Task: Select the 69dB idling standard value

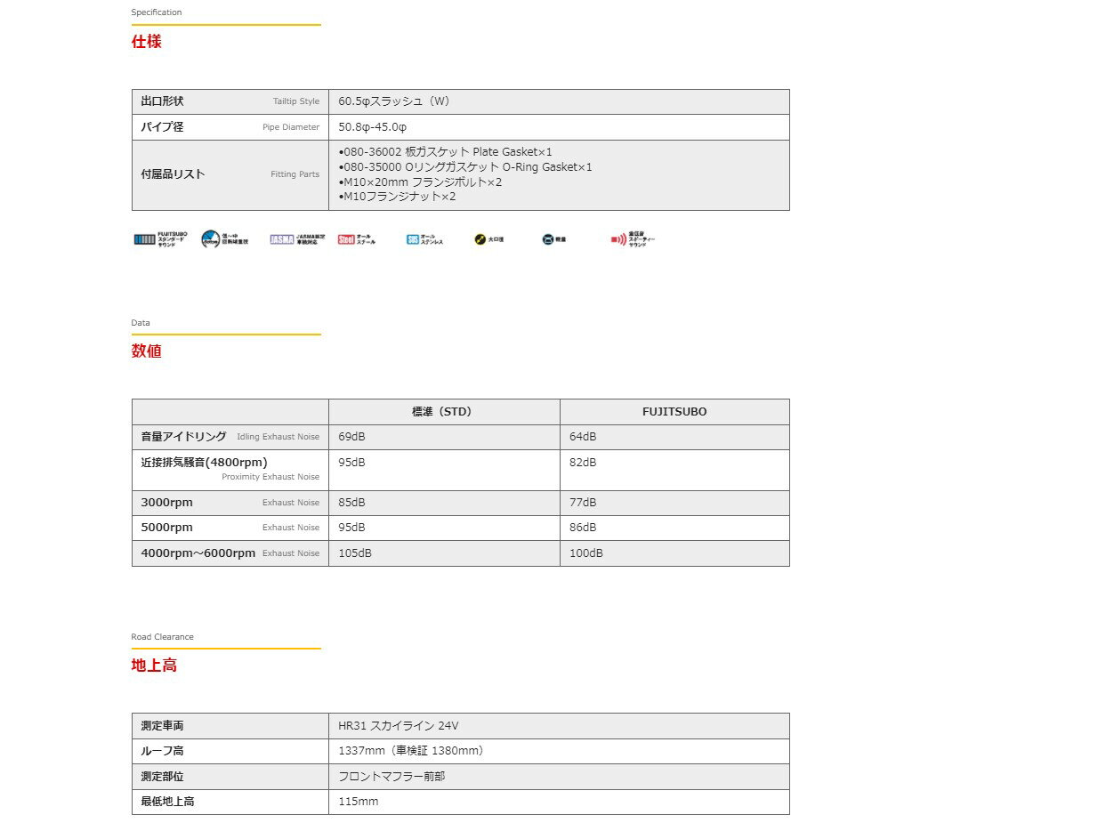Action: [x=351, y=437]
